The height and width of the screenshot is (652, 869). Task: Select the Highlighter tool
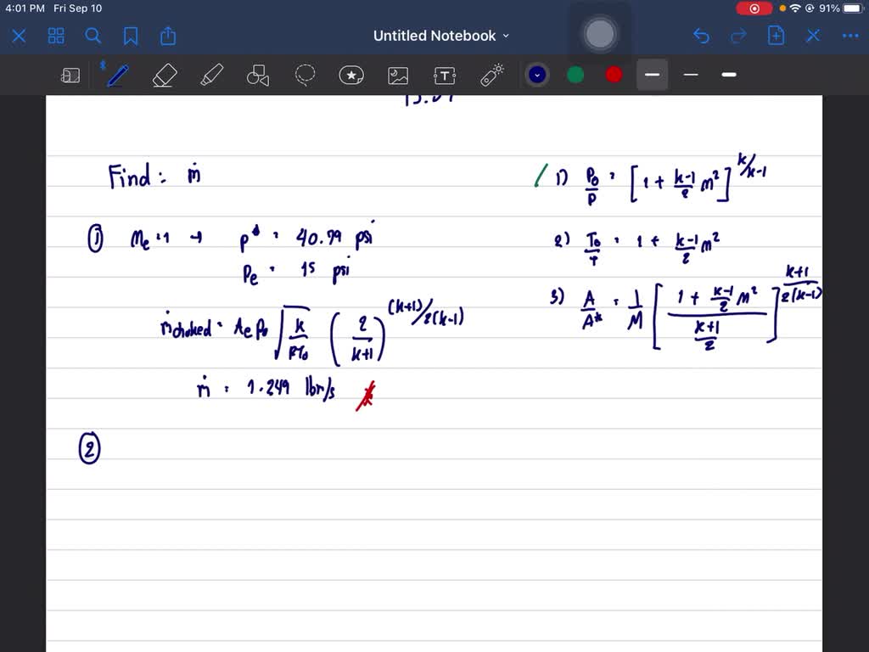point(211,76)
